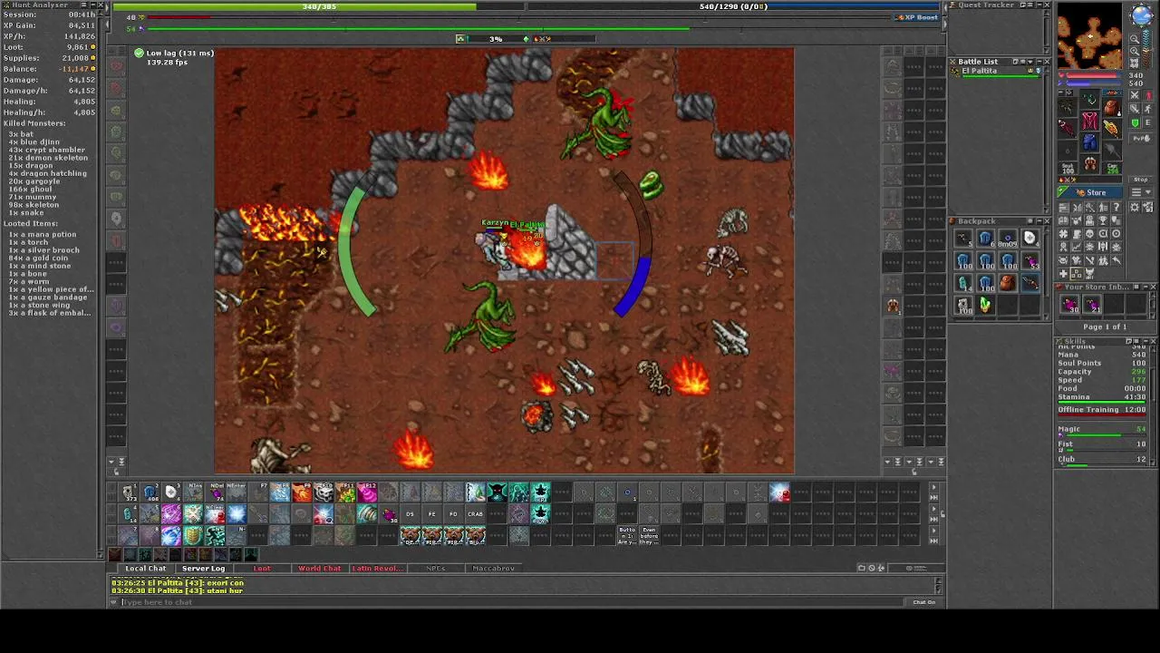
Task: Enable stand mode red figure icon
Action: pos(1148,95)
